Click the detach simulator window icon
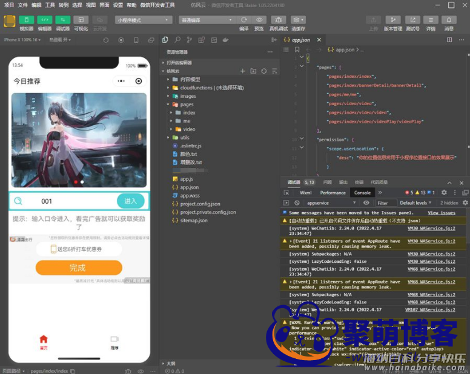Screen dimensions: 470x374 [151, 40]
